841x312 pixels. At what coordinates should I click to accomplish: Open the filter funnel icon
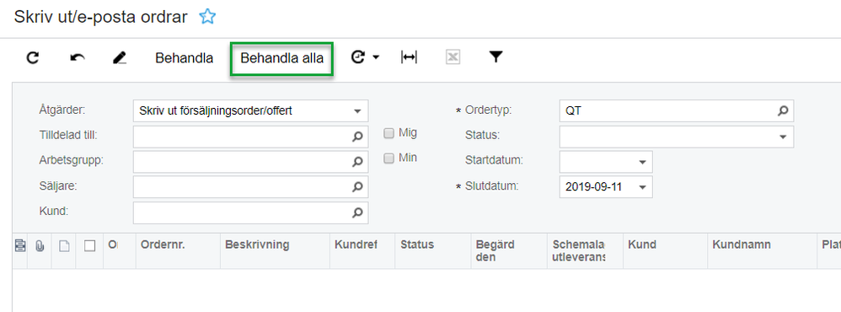495,57
